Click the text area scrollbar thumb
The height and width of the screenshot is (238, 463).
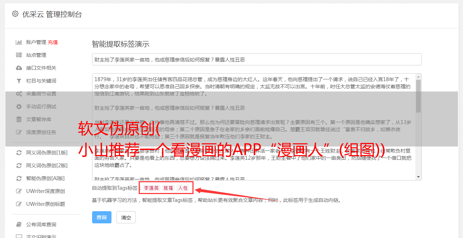pos(418,96)
